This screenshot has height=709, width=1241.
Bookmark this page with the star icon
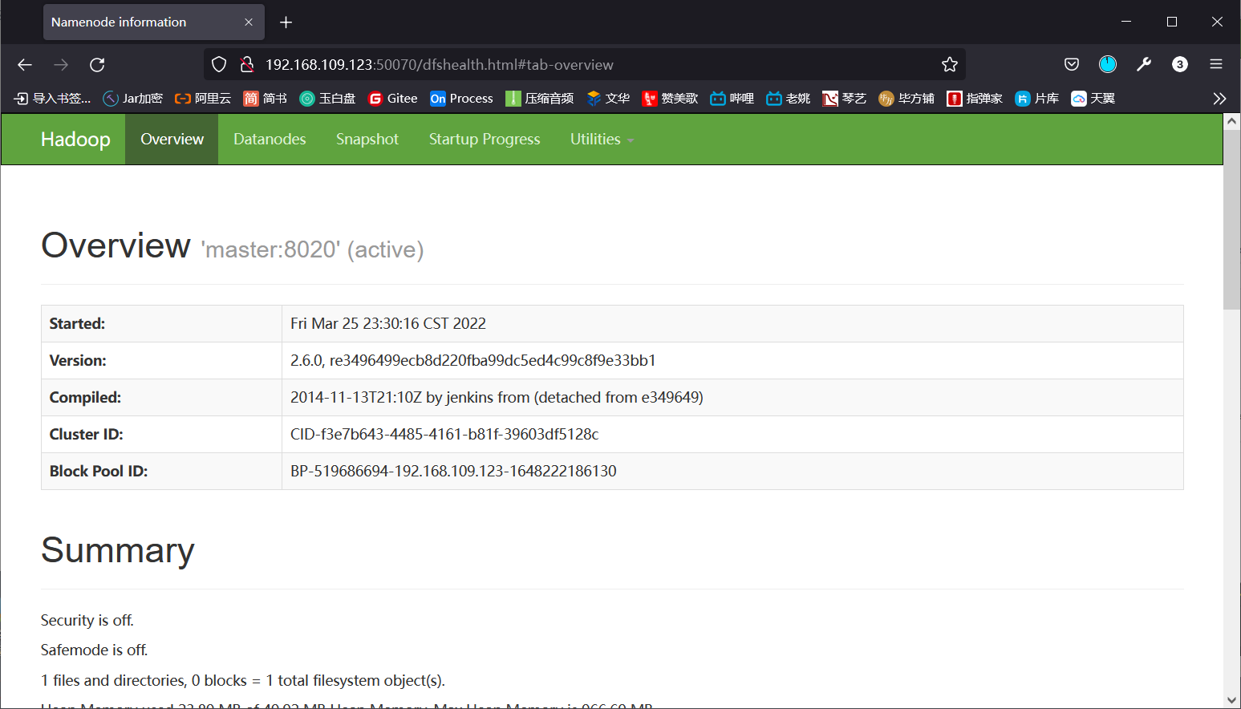click(x=950, y=65)
